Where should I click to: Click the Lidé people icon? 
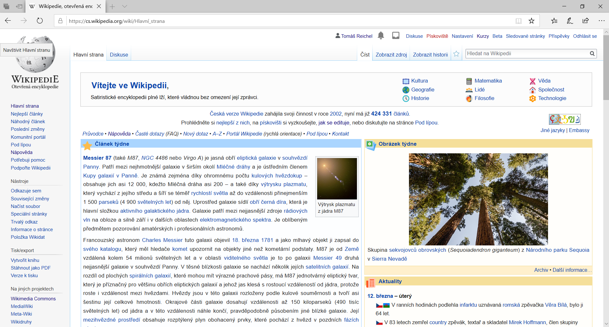pyautogui.click(x=469, y=90)
